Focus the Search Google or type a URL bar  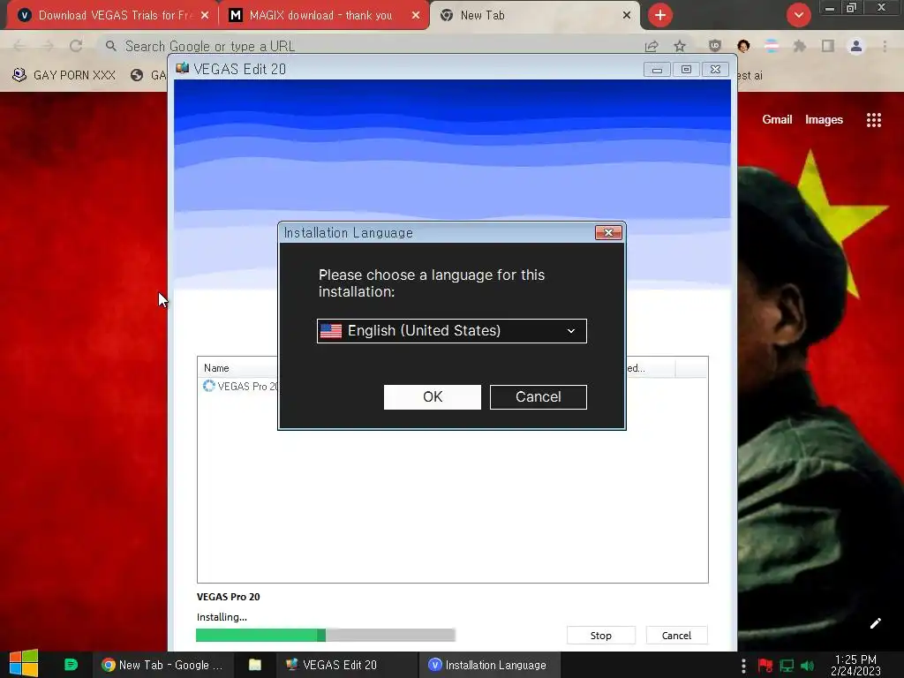pos(369,46)
